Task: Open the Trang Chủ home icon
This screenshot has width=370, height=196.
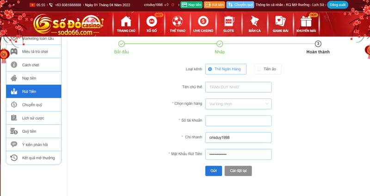Action: tap(126, 21)
